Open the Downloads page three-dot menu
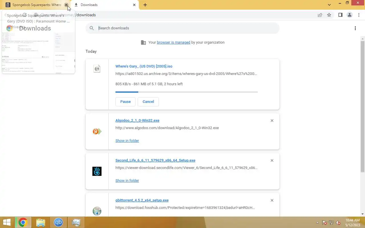Screen dimensions: 365x228 [355, 28]
